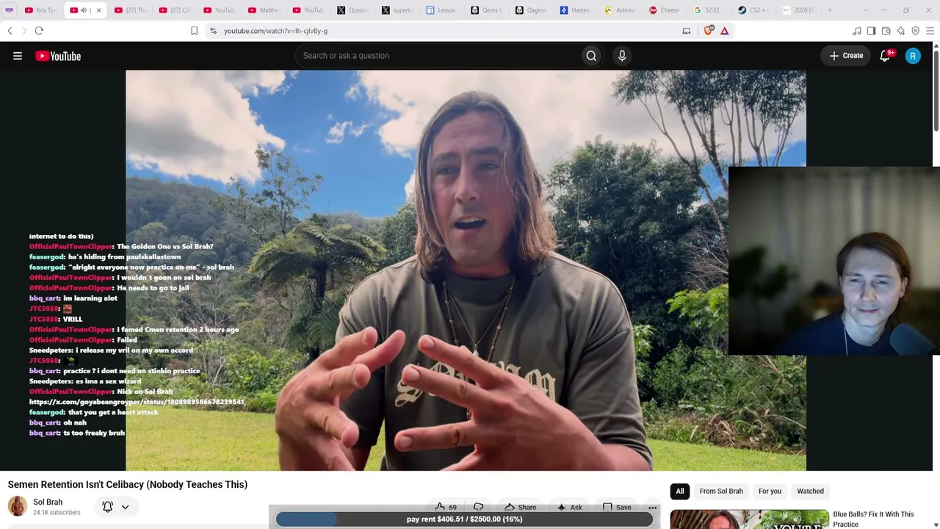Toggle subscription notification bell for Sol Brah

coord(107,507)
